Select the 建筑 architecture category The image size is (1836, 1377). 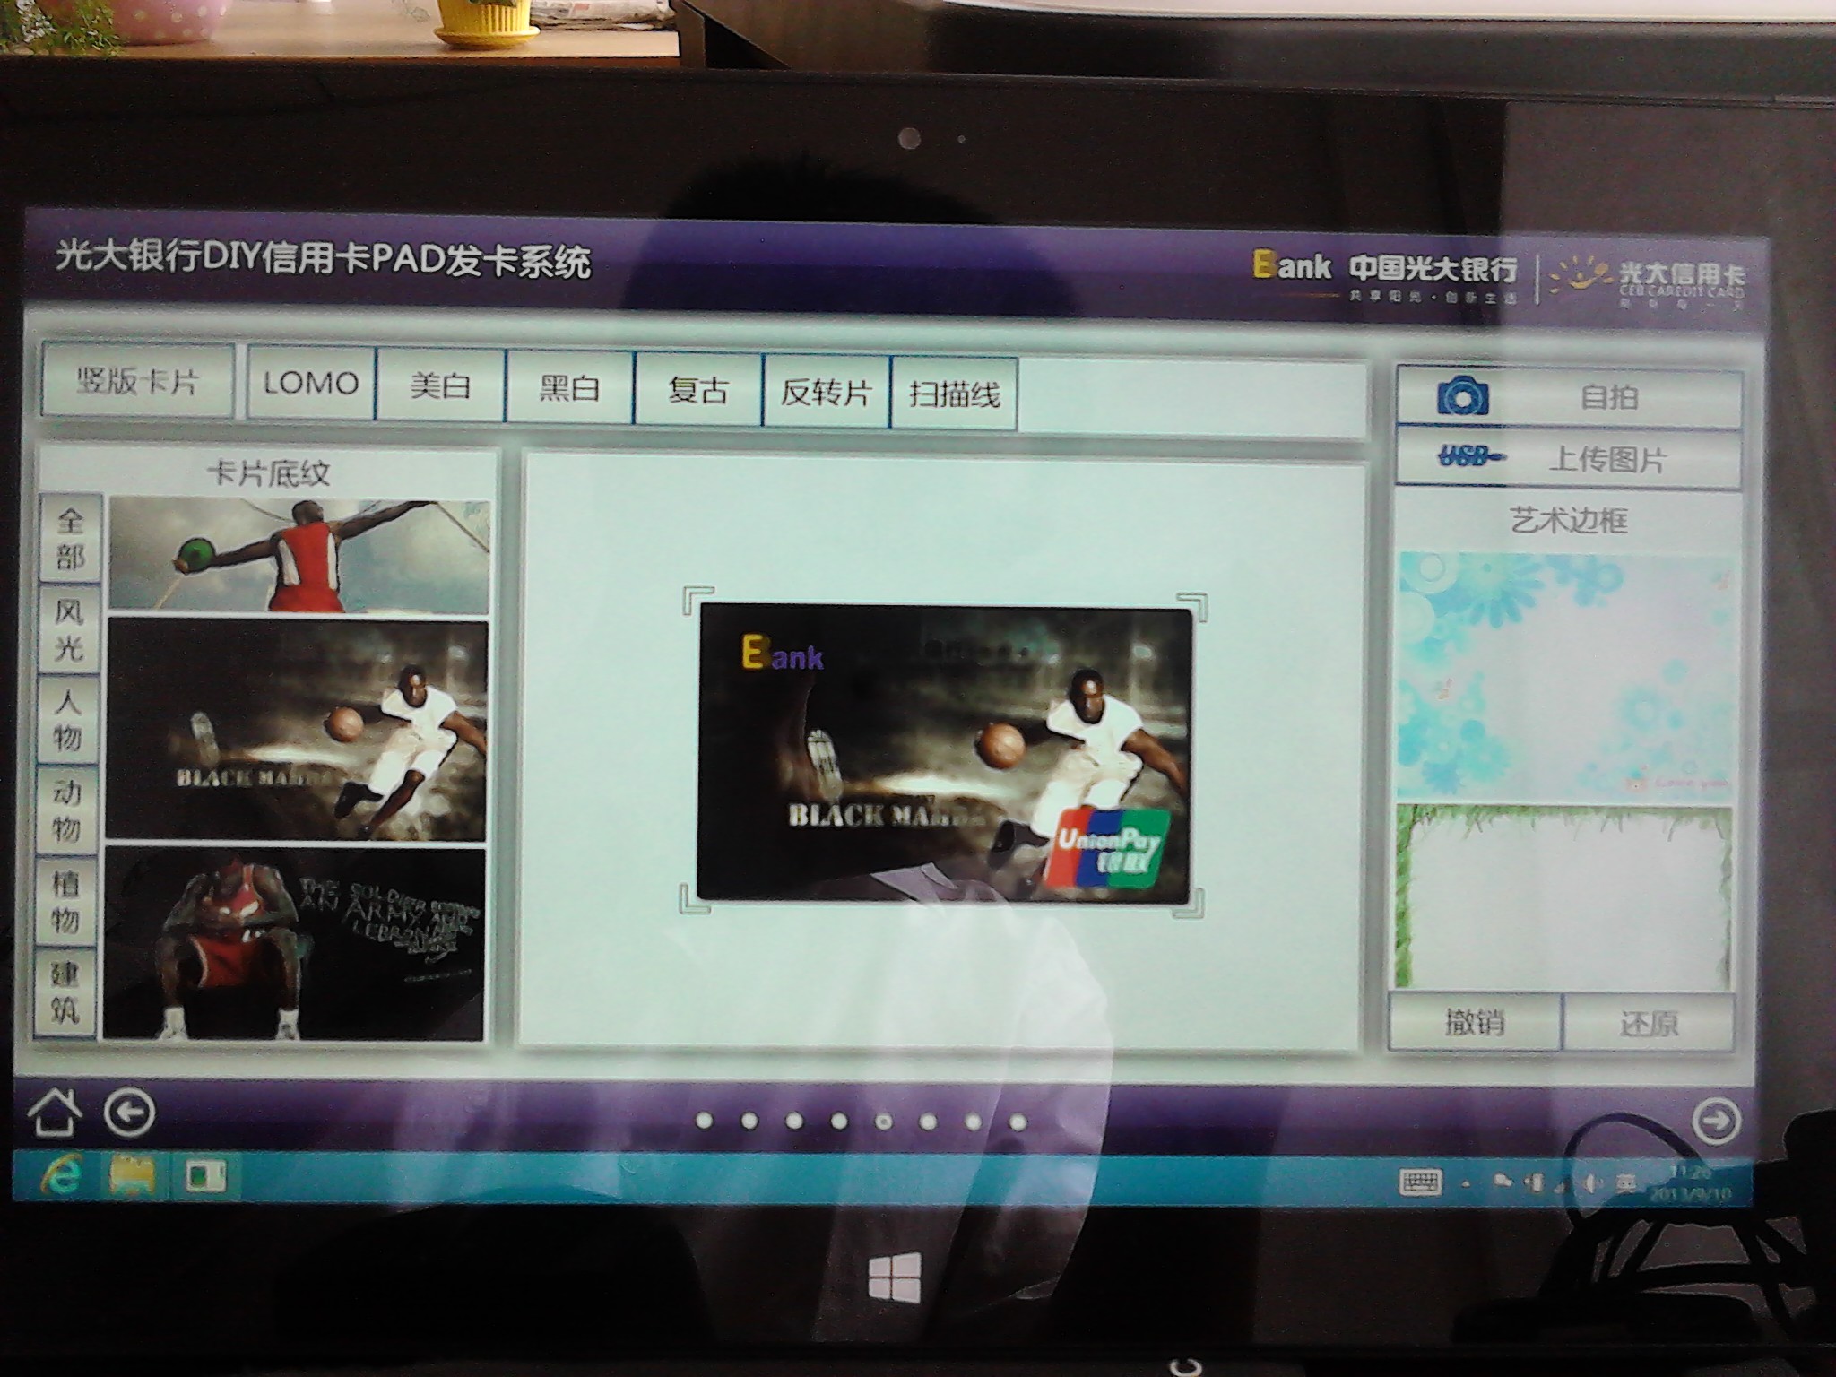(x=65, y=992)
